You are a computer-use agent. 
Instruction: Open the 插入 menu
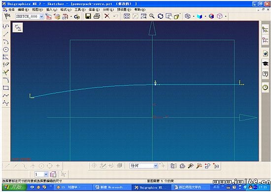[x=52, y=9]
